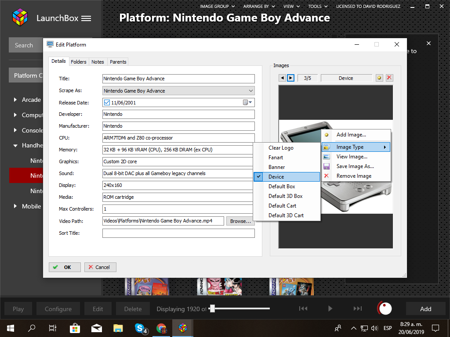Click the Game Boy Advance device image
Screen dimensions: 450x337
pyautogui.click(x=335, y=166)
